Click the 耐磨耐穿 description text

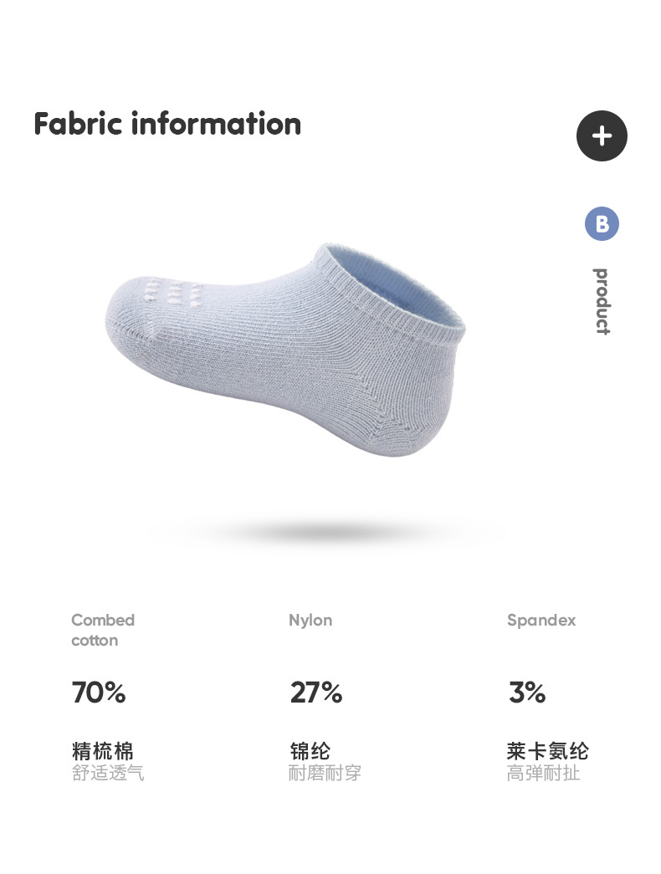325,773
